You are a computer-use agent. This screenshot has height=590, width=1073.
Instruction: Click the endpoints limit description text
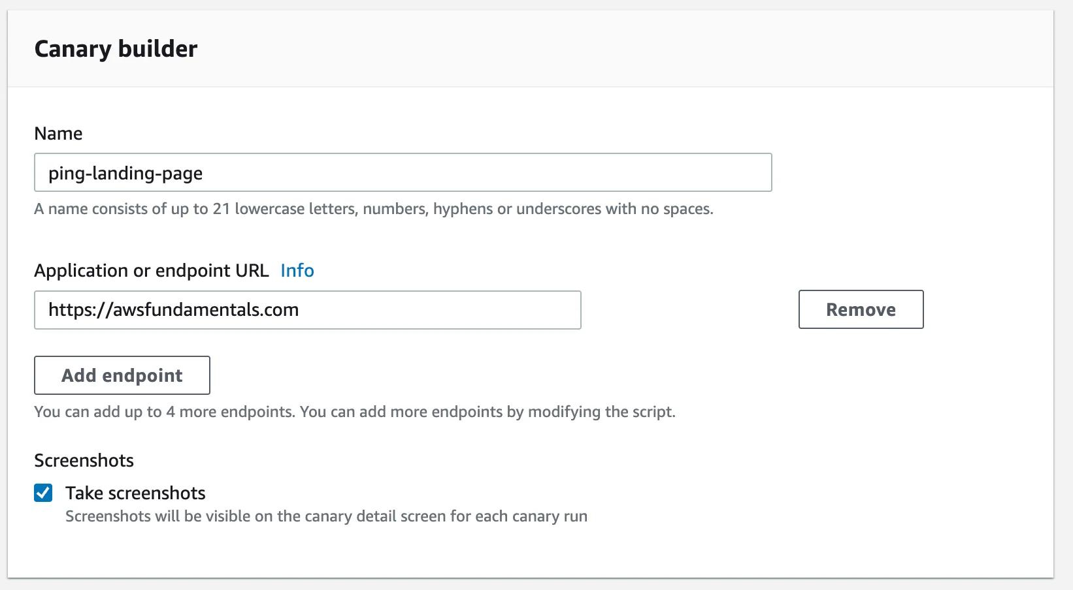355,412
